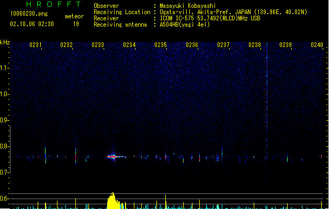Screen dimensions: 329x209
Task: Click the long meteor echo after 0233
Action: click(116, 156)
